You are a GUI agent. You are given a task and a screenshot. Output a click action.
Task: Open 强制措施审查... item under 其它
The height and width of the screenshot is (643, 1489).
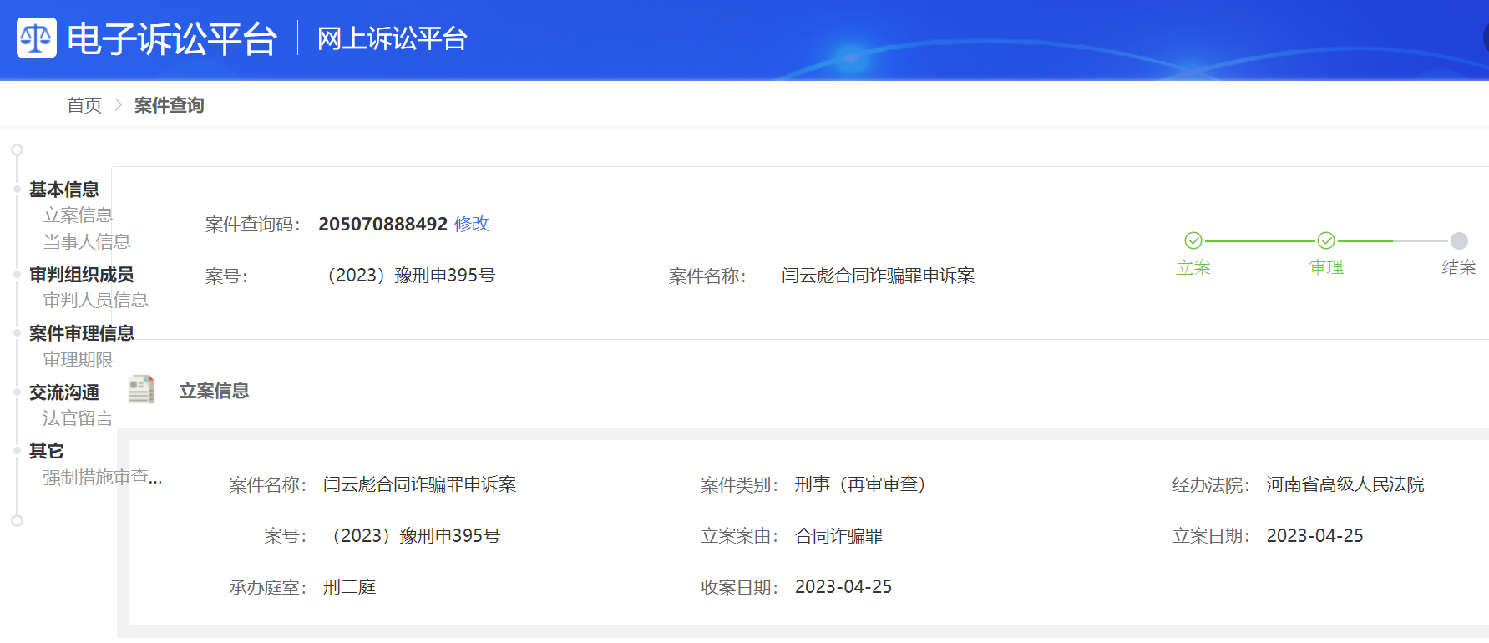103,477
